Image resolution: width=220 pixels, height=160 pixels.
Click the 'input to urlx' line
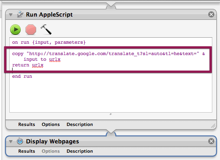42,59
